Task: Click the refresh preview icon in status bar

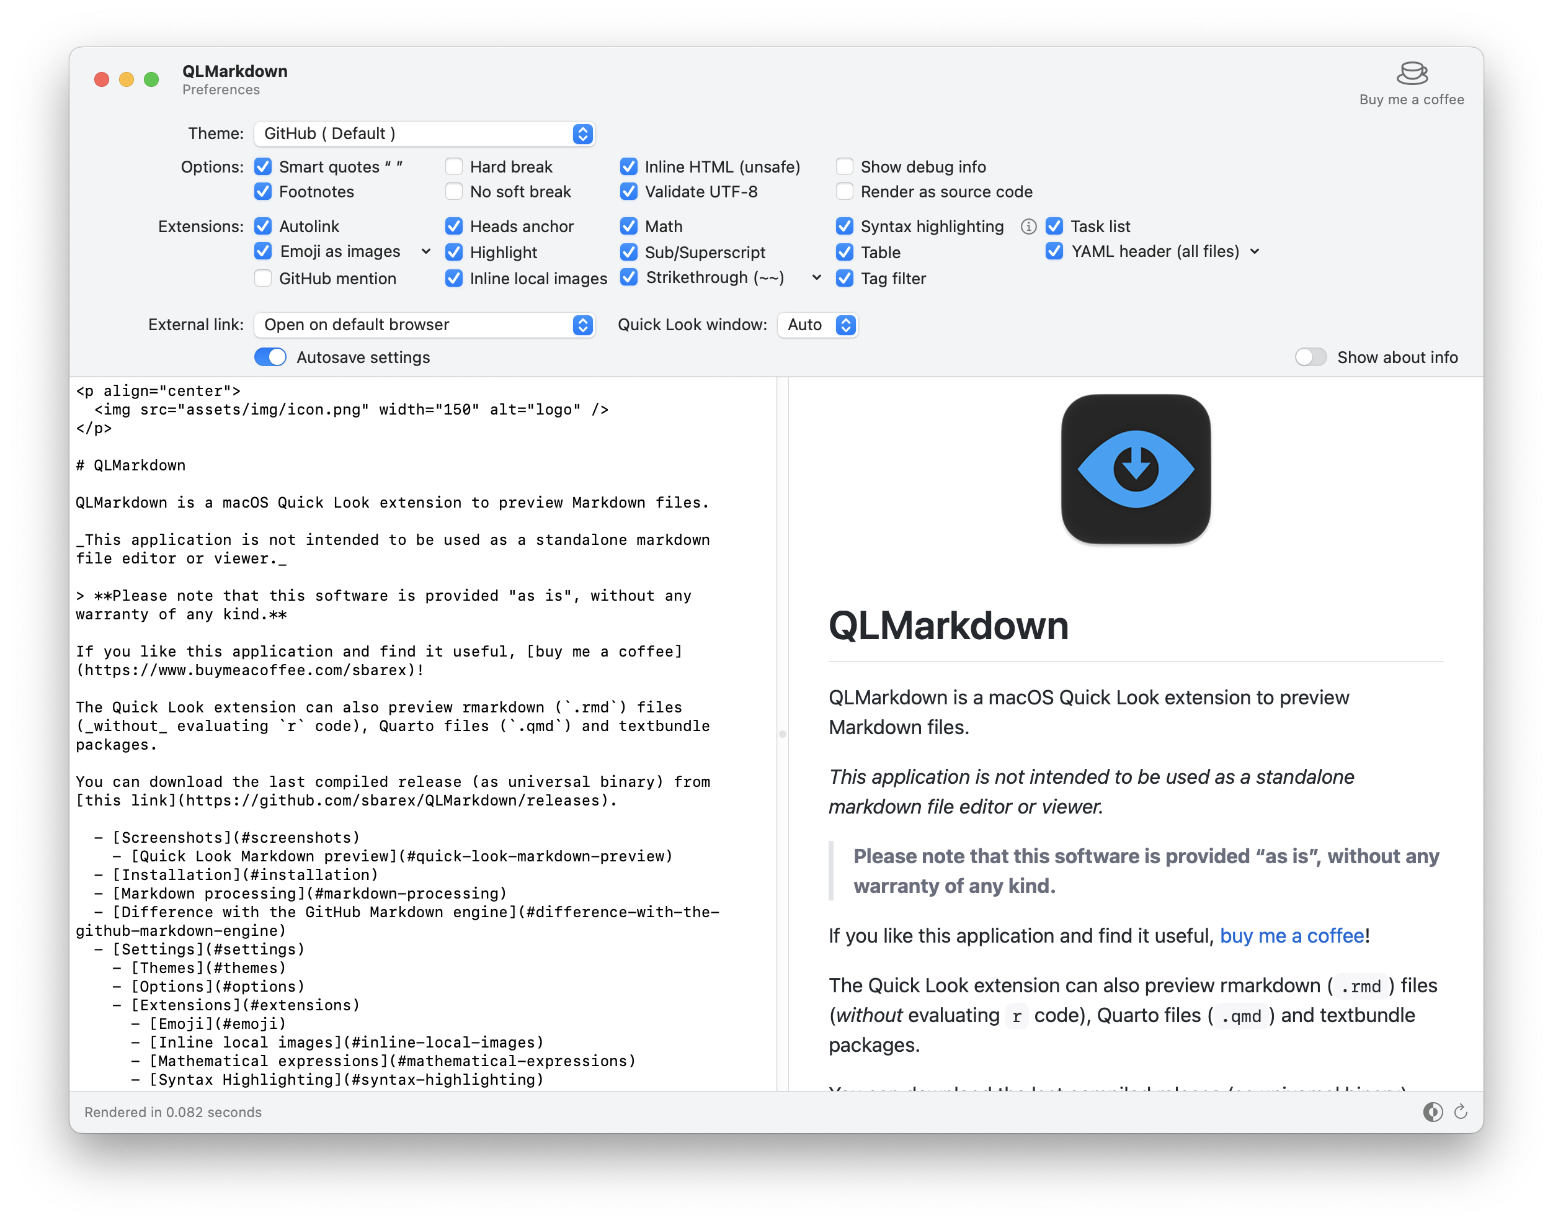Action: tap(1460, 1111)
